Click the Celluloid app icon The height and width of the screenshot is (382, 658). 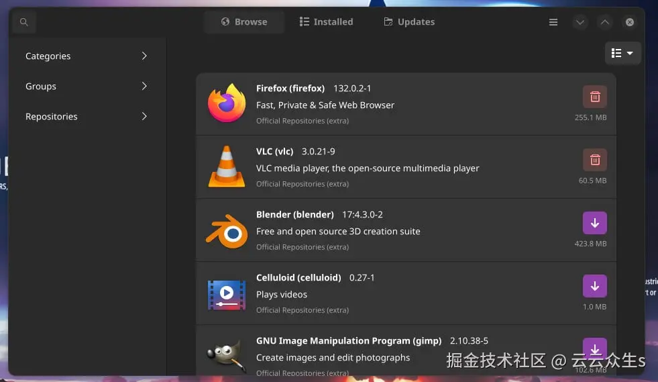point(227,295)
